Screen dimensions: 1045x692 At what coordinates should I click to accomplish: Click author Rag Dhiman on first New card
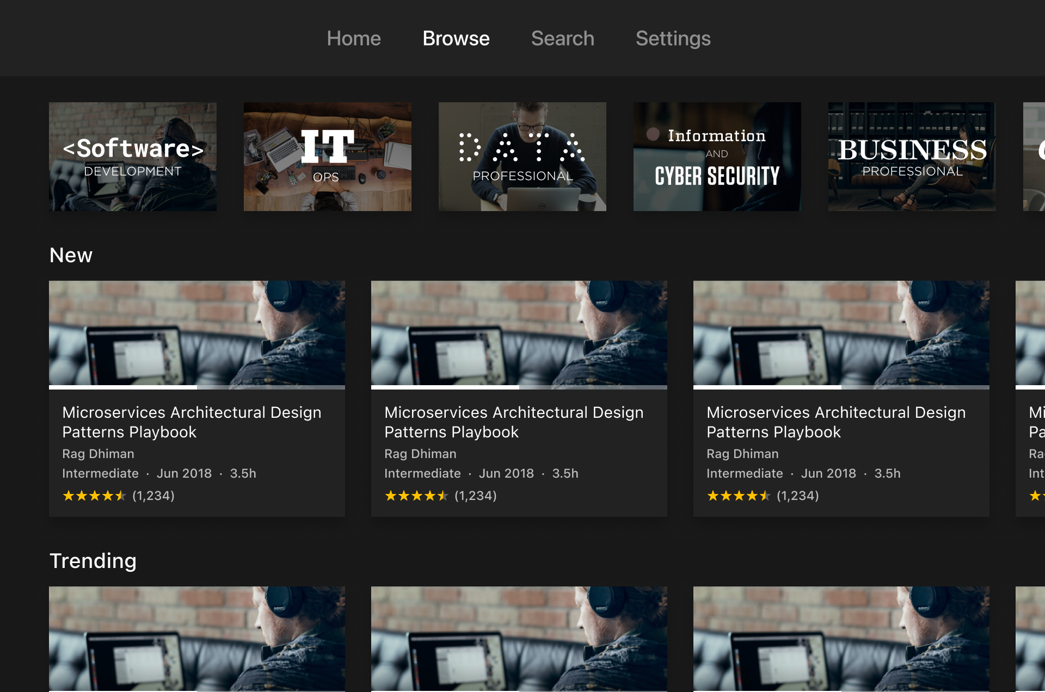coord(98,454)
